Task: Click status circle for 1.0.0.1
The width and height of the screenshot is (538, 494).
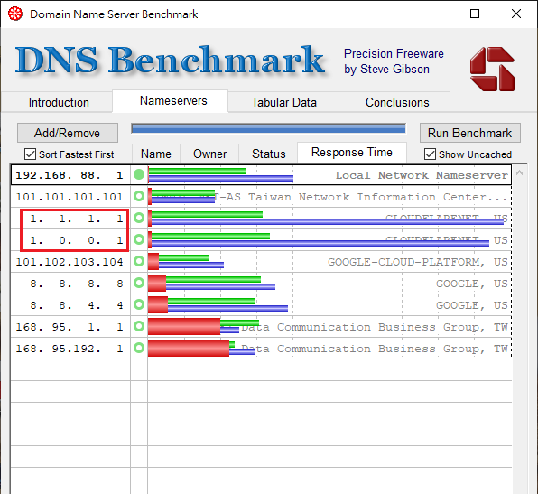Action: (x=139, y=239)
